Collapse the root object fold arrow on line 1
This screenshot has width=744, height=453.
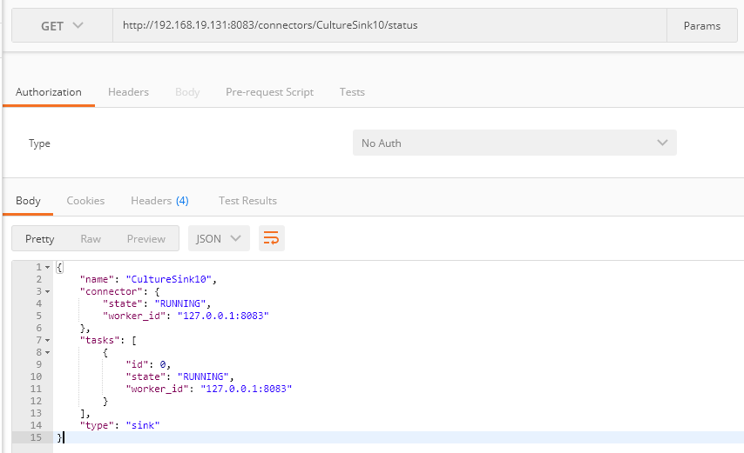pos(47,268)
